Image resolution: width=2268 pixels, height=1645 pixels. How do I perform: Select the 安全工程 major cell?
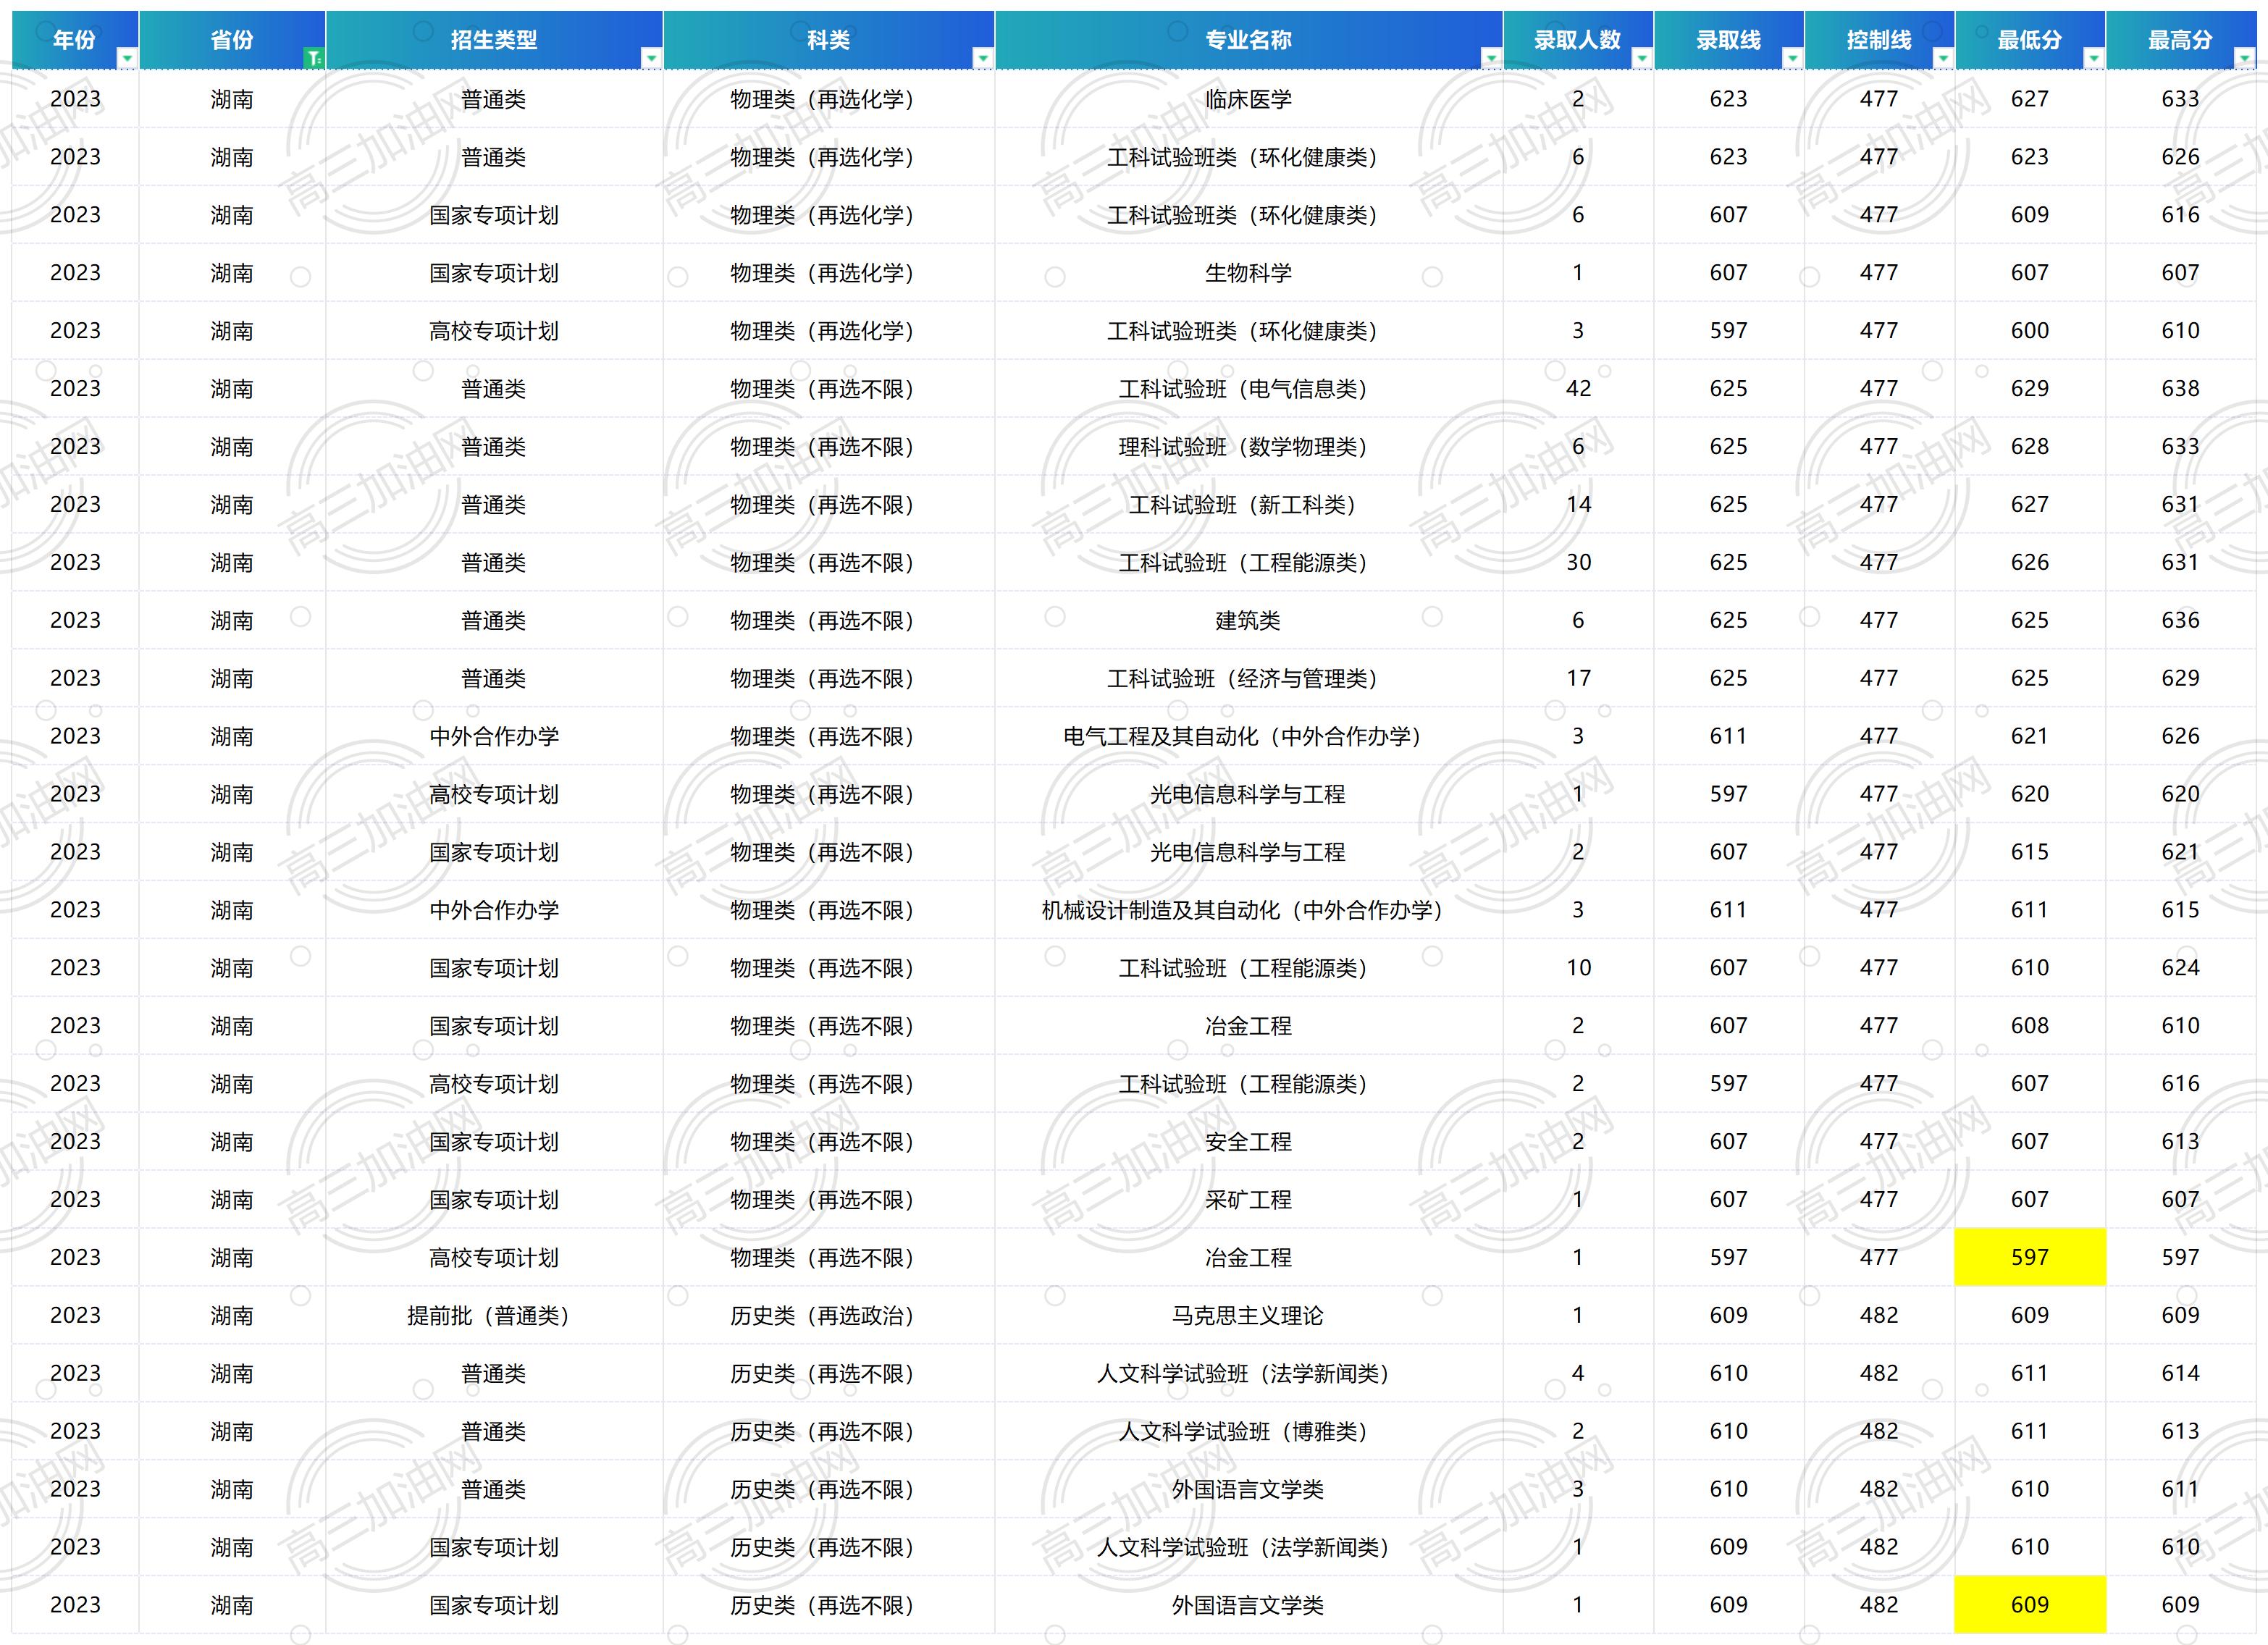pos(1249,1142)
